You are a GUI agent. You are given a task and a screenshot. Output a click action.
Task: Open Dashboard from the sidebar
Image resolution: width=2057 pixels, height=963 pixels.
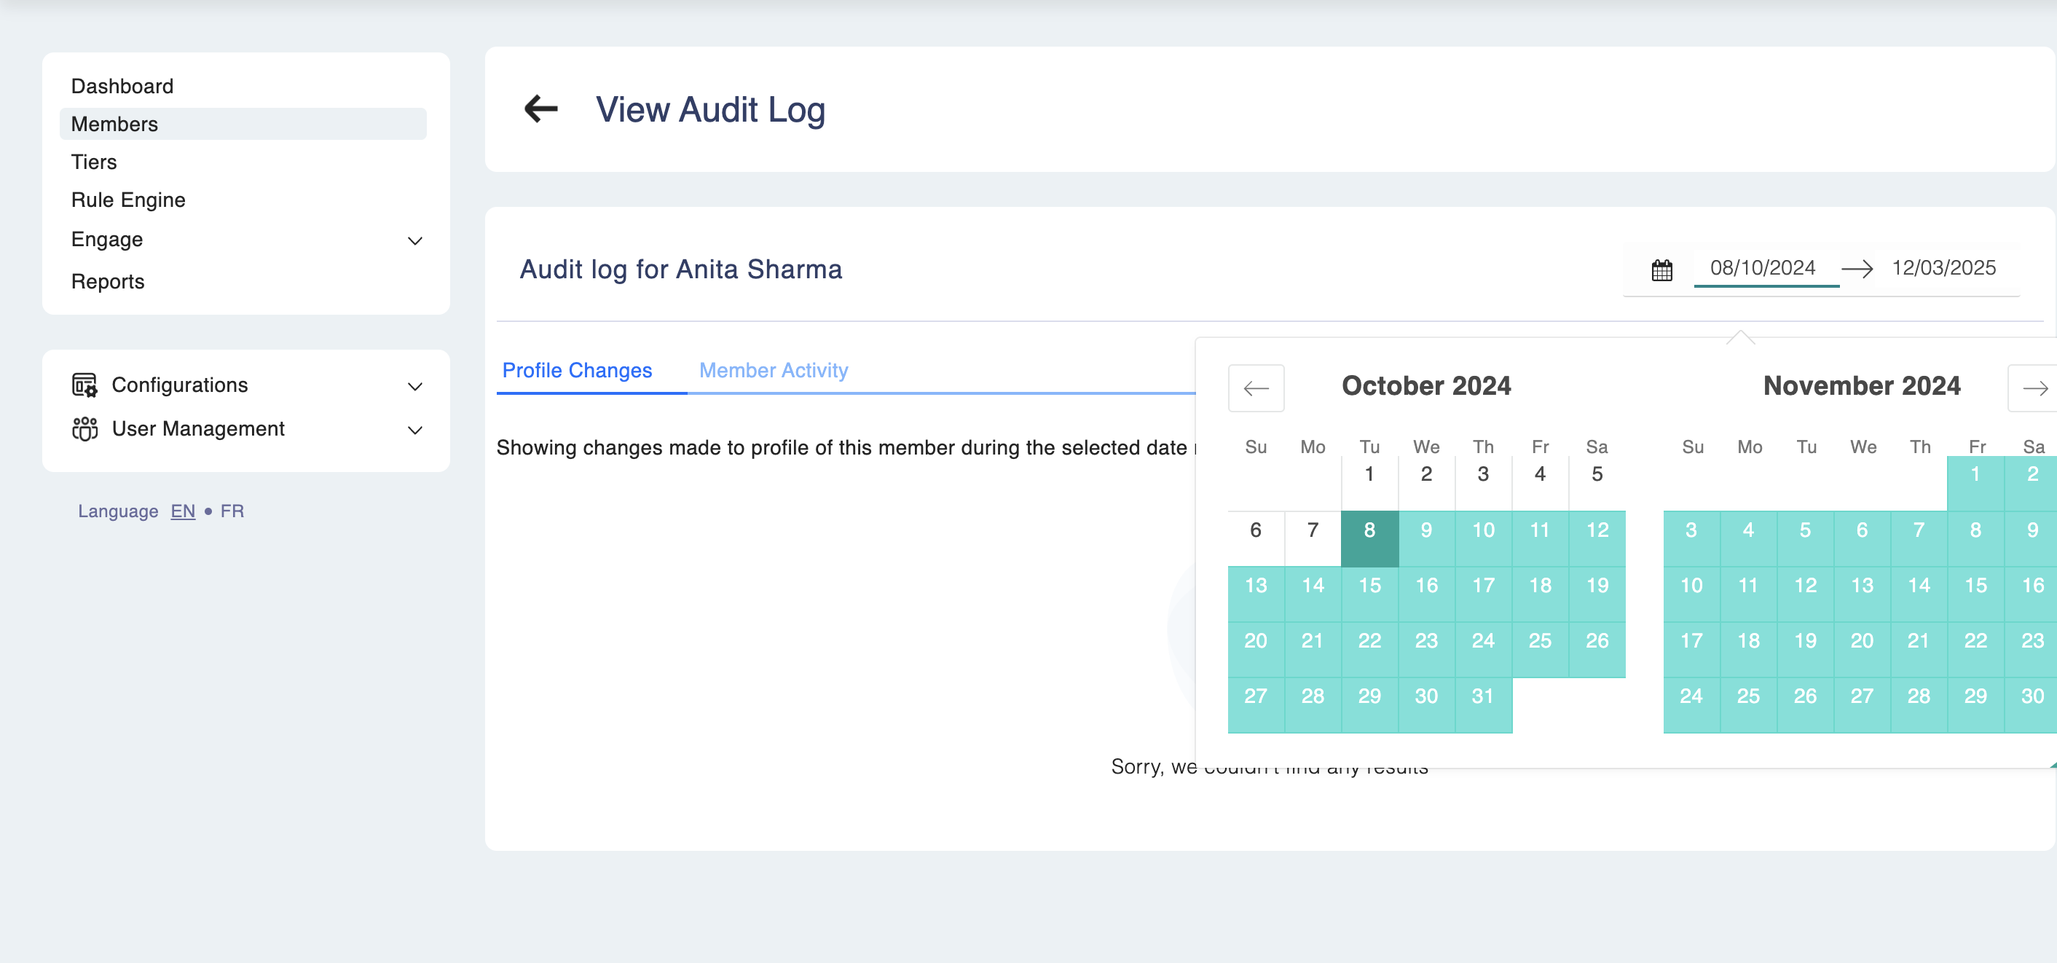pos(122,86)
